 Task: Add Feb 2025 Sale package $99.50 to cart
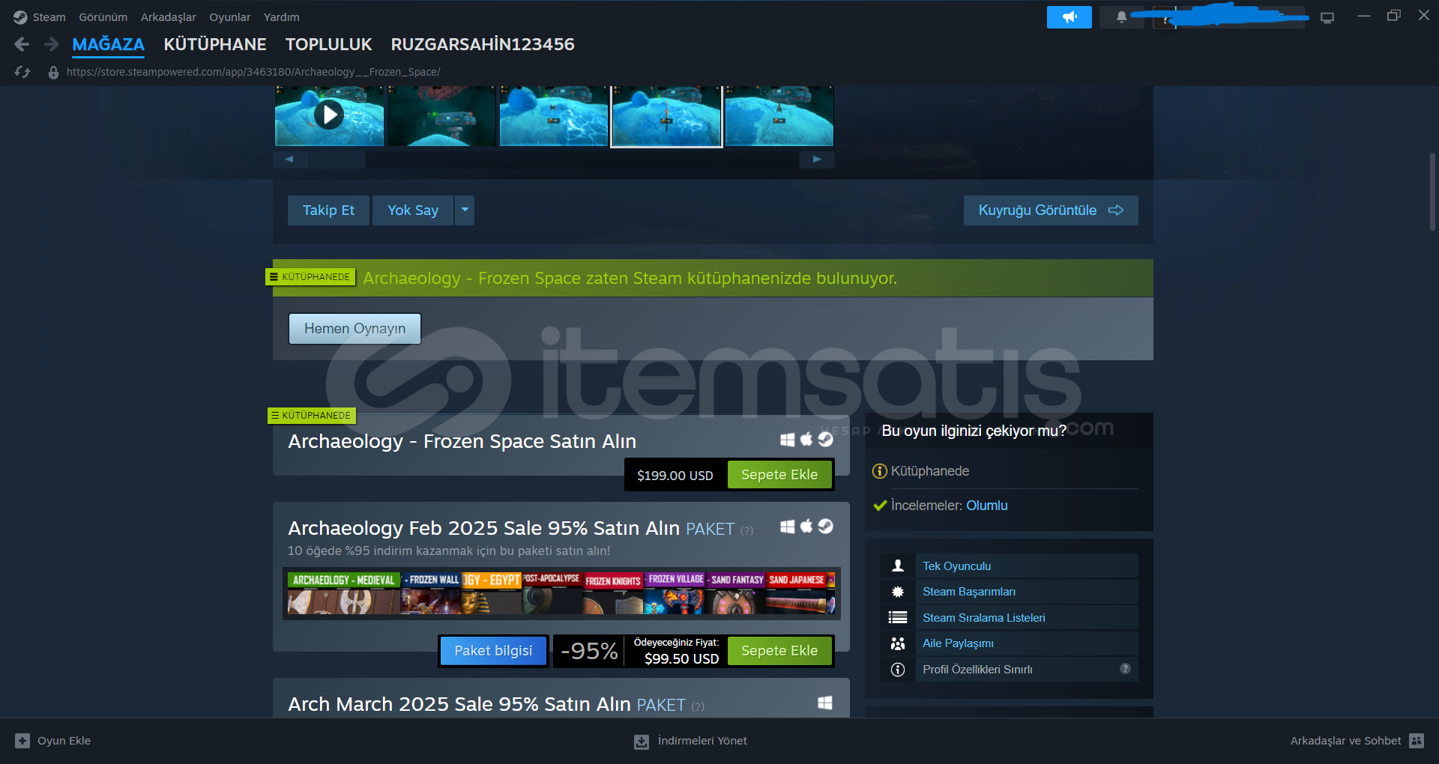point(779,651)
